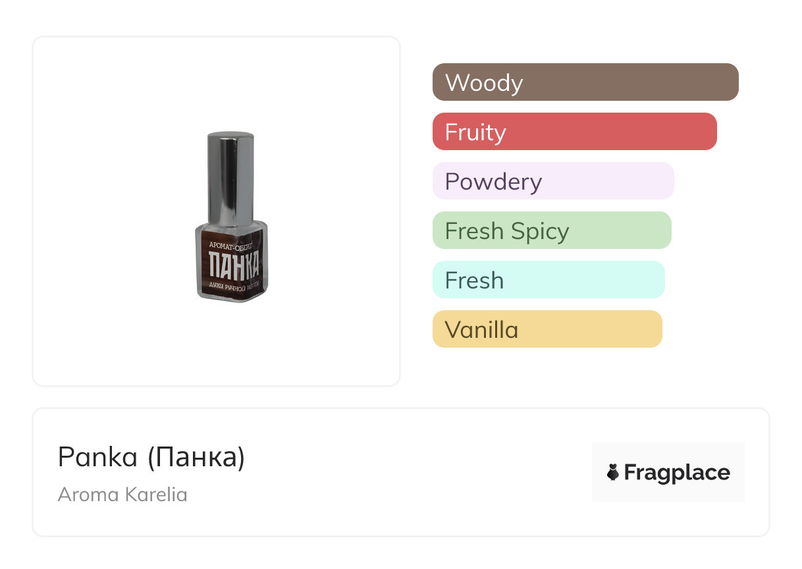Screen dimensions: 802x569
Task: Click the АРОМАТ-ОБЕРЕГ text on the bottle
Action: point(232,244)
